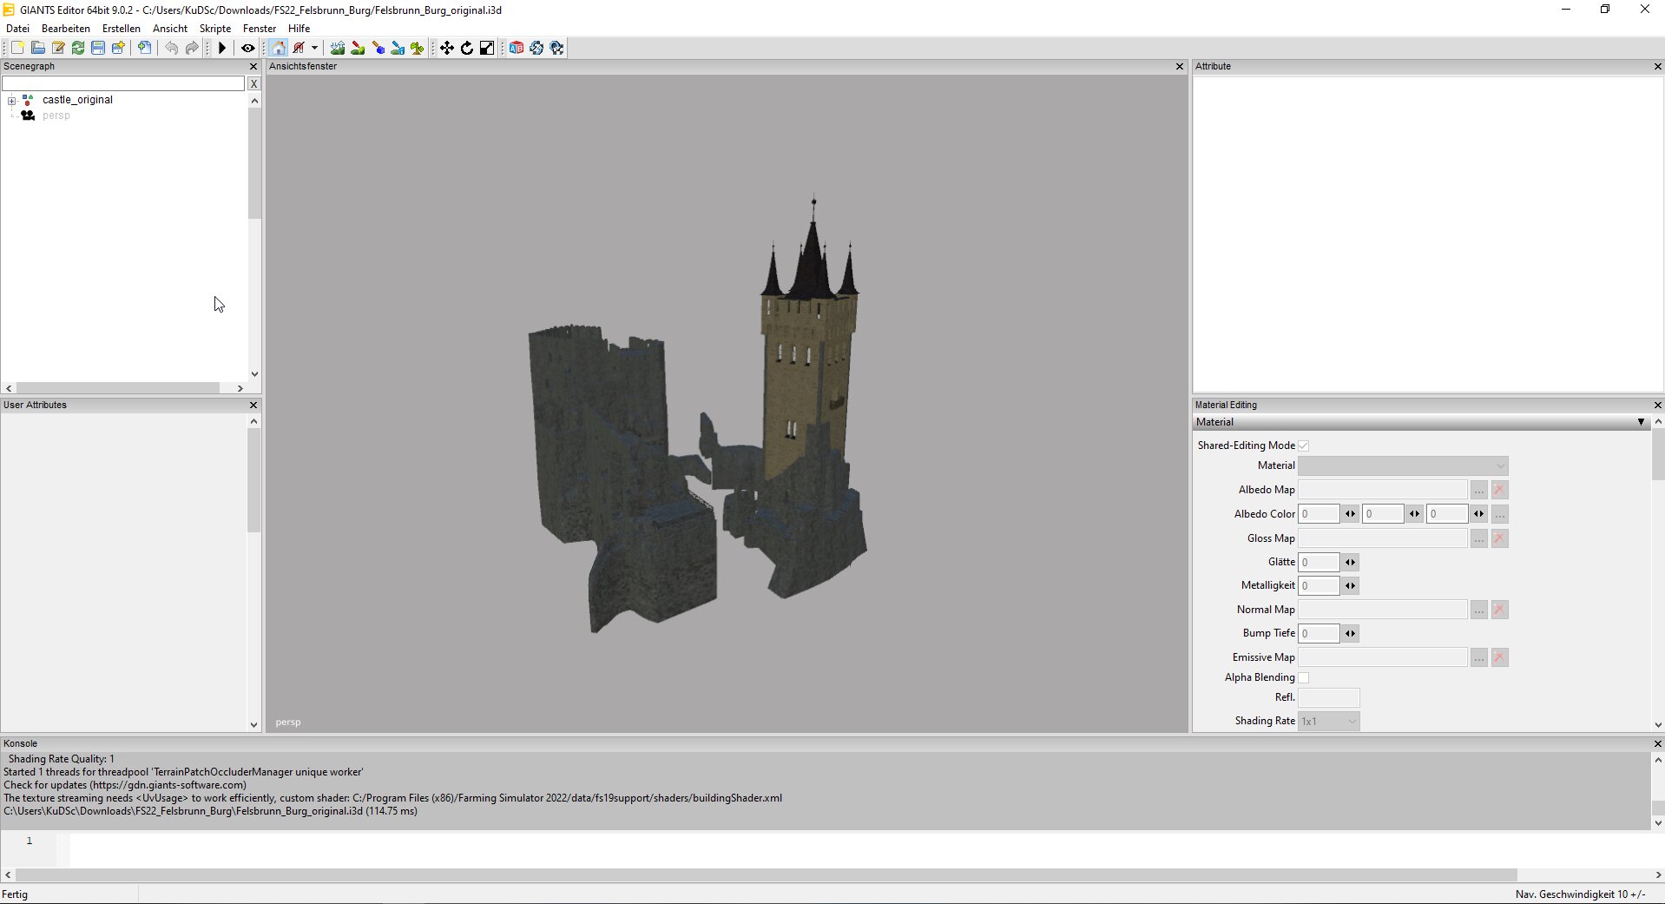1665x904 pixels.
Task: Select the rotate tool icon
Action: 467,48
